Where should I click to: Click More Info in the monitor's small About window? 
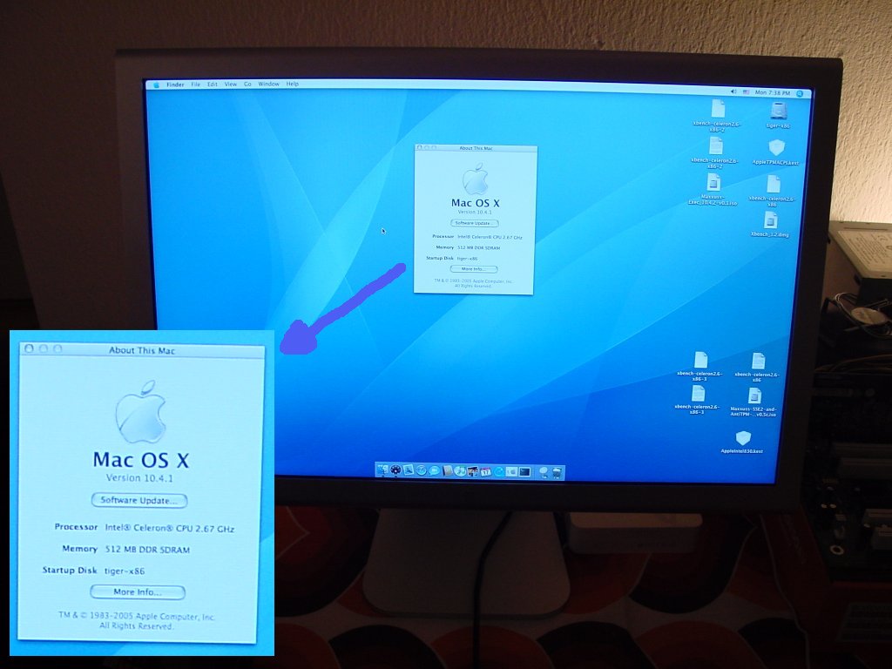(473, 269)
